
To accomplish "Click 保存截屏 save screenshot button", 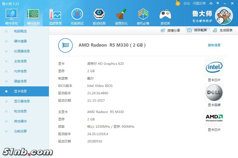I will pyautogui.click(x=198, y=30).
